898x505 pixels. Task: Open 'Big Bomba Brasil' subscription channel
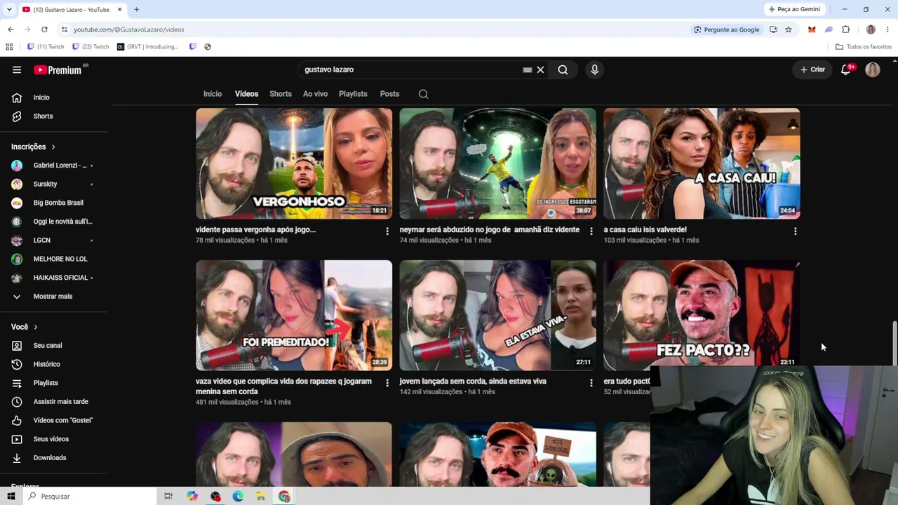pos(53,203)
